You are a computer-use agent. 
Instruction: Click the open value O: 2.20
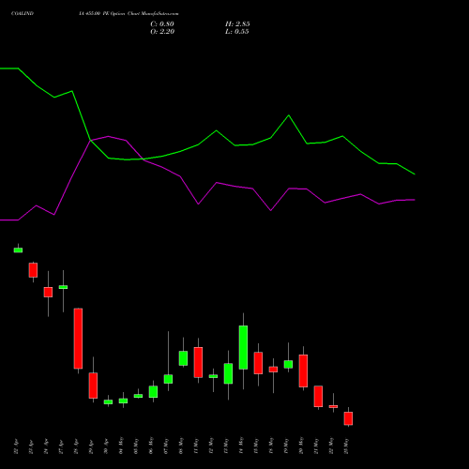click(x=162, y=32)
